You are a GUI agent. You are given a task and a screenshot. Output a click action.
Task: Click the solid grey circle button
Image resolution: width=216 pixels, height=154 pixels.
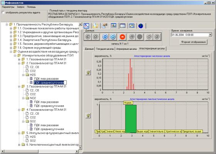tap(140, 37)
